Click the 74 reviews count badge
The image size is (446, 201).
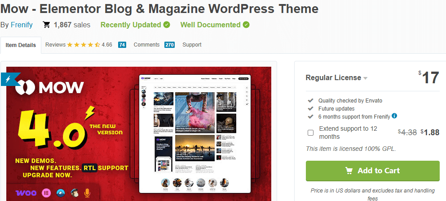(x=122, y=45)
